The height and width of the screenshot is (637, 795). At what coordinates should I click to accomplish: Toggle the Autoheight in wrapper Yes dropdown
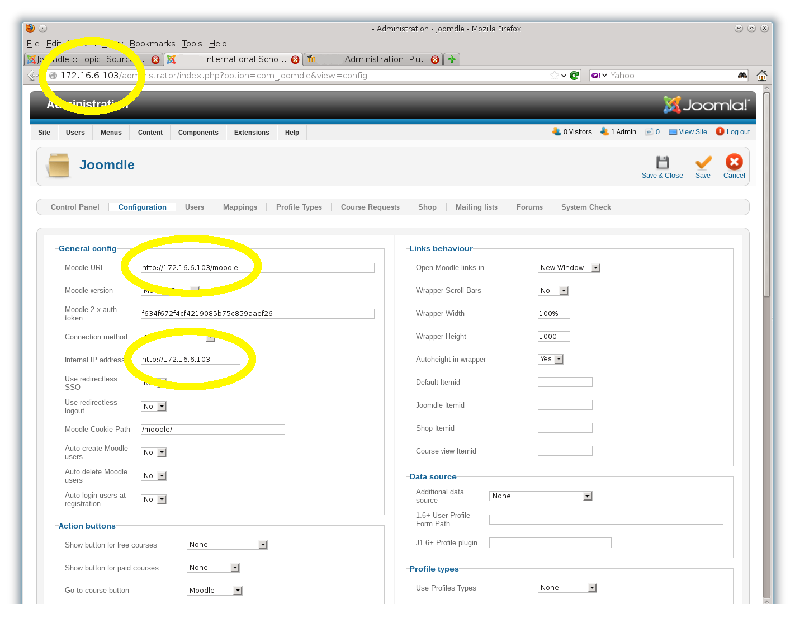[x=551, y=359]
